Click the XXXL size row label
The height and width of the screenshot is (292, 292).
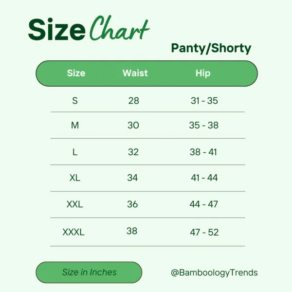[x=73, y=232]
